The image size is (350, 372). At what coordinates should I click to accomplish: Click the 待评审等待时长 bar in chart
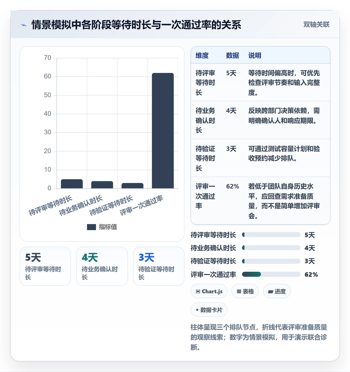[x=72, y=184]
